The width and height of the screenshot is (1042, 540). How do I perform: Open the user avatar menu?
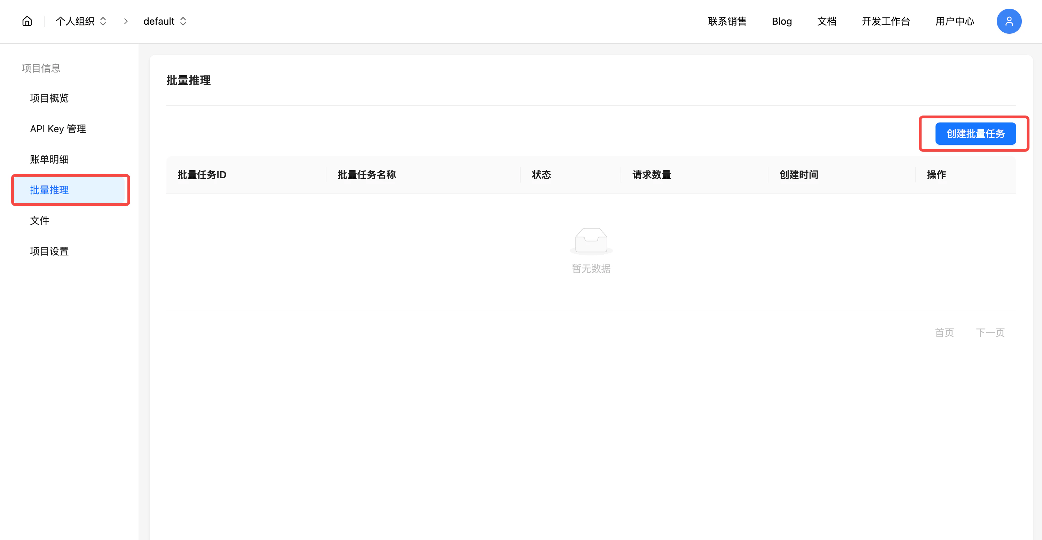(x=1009, y=21)
